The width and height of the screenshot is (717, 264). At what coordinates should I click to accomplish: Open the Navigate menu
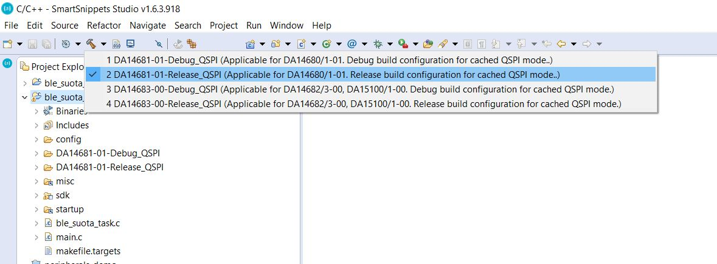click(147, 26)
